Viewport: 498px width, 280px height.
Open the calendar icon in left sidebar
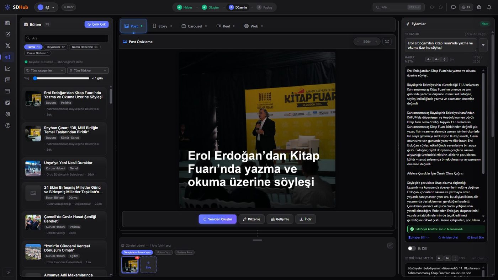(x=8, y=80)
